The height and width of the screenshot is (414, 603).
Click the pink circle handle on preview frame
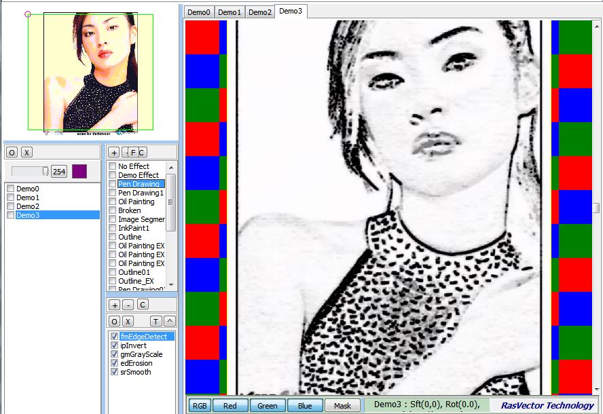tap(28, 14)
